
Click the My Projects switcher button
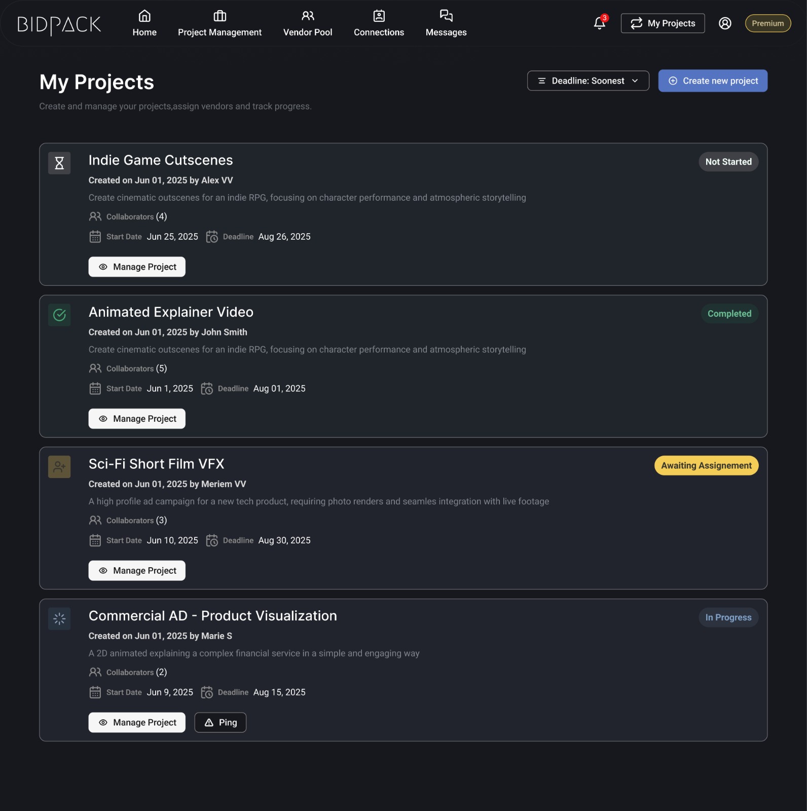[663, 23]
